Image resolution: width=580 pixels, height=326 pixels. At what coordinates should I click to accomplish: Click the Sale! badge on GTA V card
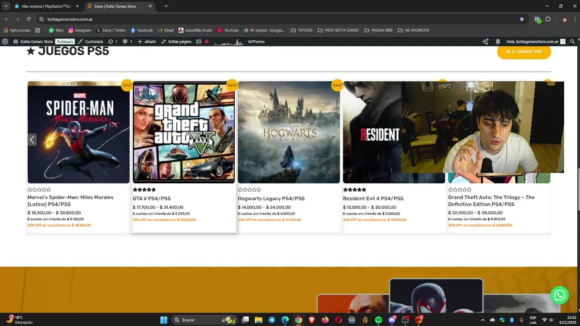(x=232, y=85)
